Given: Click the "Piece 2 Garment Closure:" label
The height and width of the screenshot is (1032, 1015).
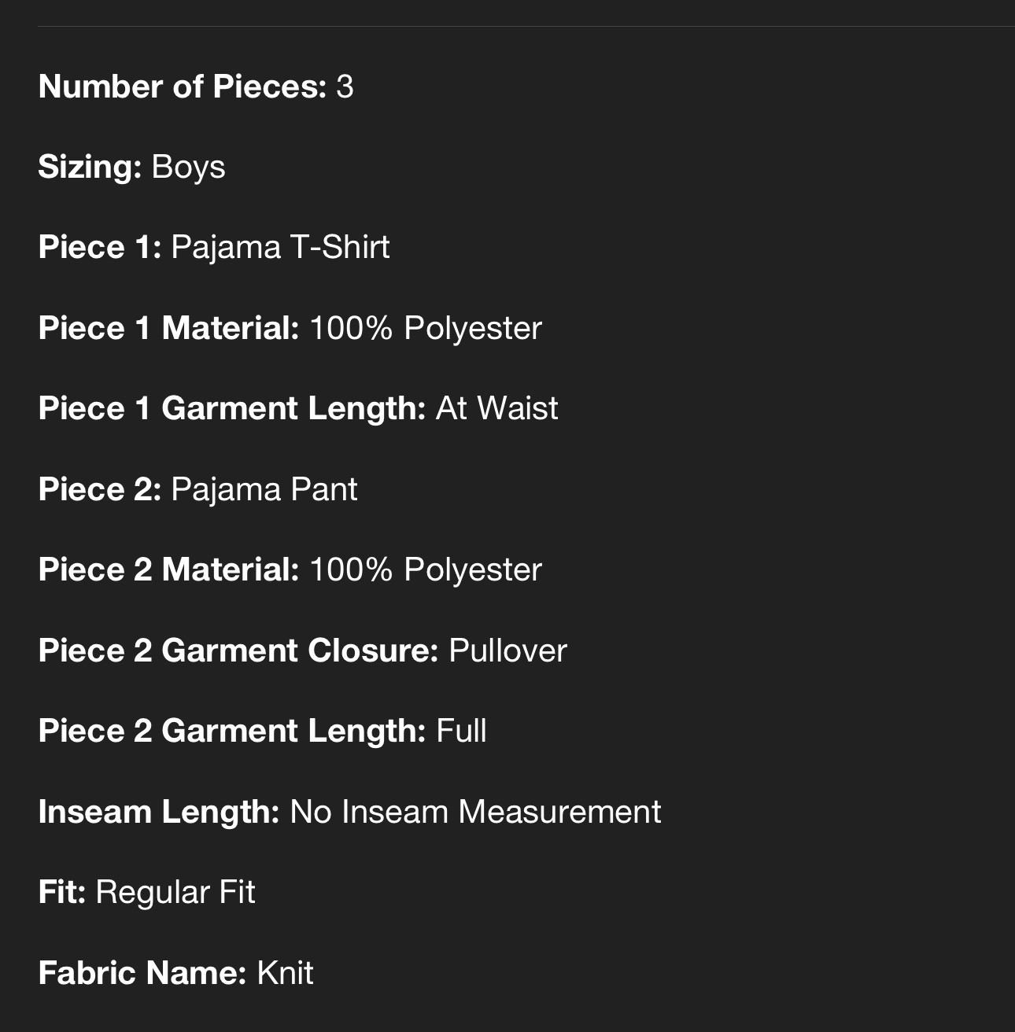Looking at the screenshot, I should (238, 651).
